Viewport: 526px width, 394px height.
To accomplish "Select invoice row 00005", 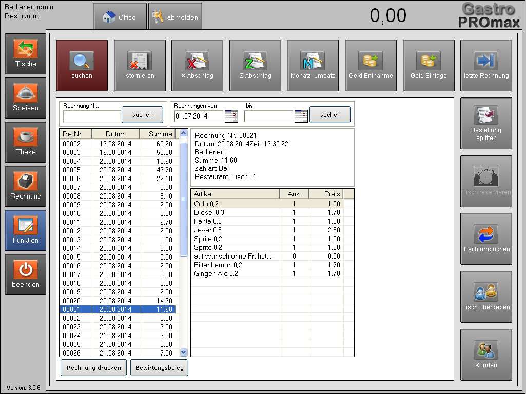I will pos(118,170).
